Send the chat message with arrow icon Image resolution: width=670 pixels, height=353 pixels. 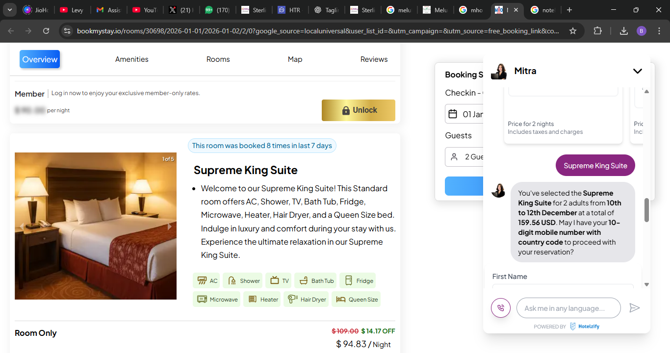pyautogui.click(x=635, y=308)
